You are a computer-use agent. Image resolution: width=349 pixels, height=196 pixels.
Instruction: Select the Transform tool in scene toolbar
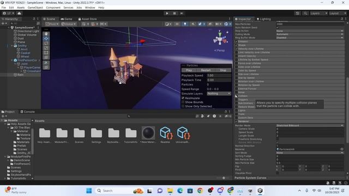[46, 57]
